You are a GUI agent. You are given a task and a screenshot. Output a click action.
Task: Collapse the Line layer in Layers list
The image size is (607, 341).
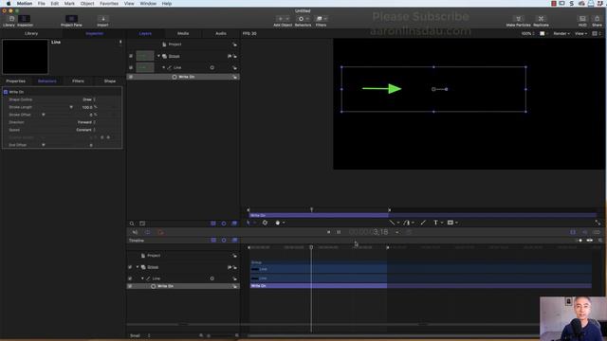pyautogui.click(x=164, y=67)
